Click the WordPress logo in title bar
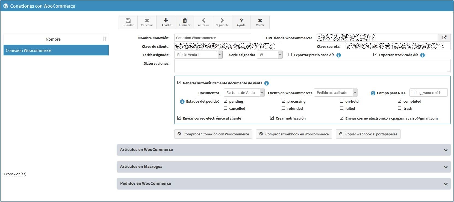 pos(6,6)
